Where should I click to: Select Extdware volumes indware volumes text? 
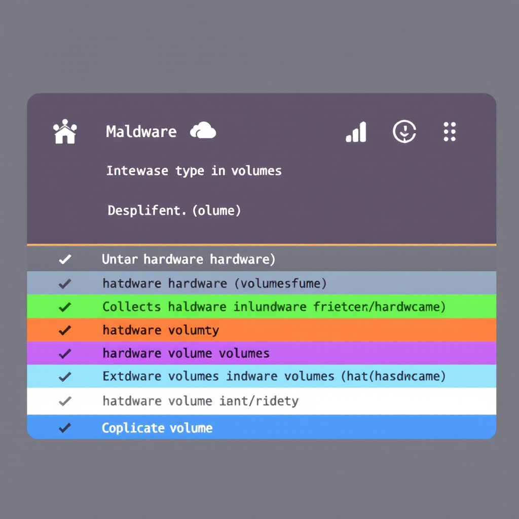(x=218, y=377)
